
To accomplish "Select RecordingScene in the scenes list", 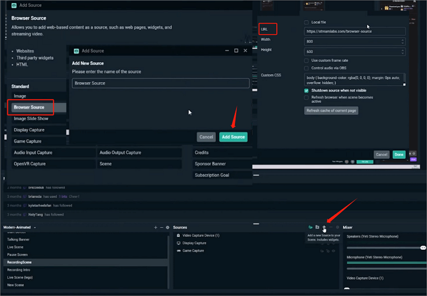I will pyautogui.click(x=20, y=262).
